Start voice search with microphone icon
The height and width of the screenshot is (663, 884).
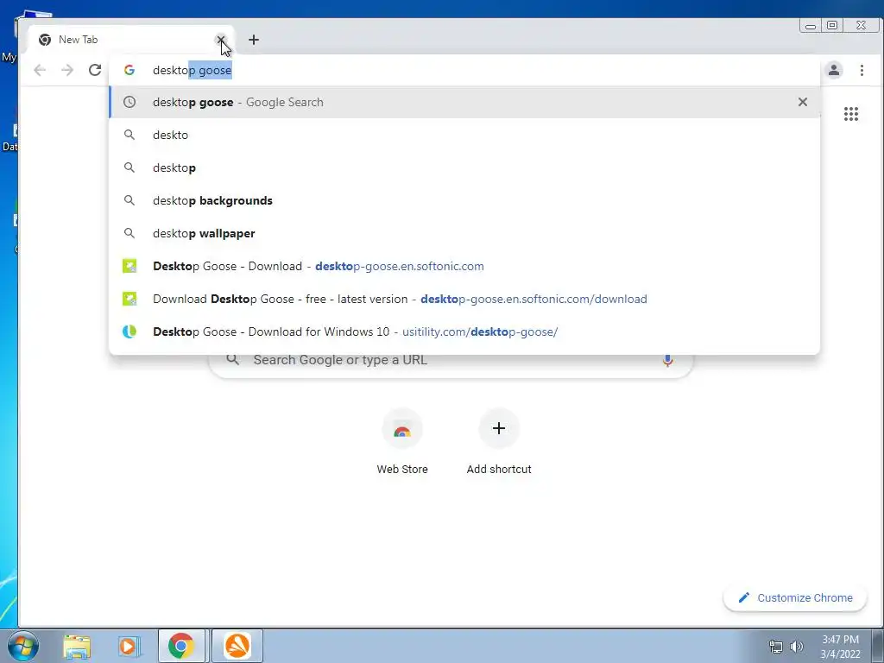[667, 360]
